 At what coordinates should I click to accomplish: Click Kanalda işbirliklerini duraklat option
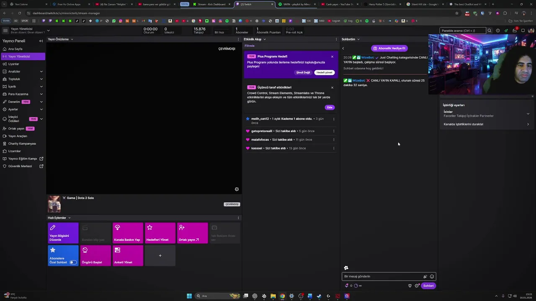[x=486, y=124]
